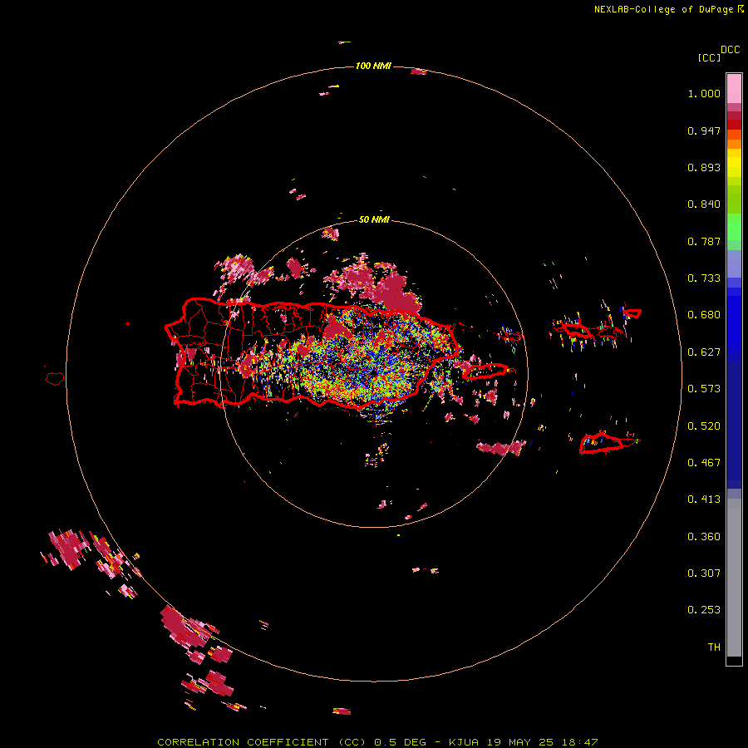Click the gray lower segment of color bar
The image size is (748, 748).
734,578
